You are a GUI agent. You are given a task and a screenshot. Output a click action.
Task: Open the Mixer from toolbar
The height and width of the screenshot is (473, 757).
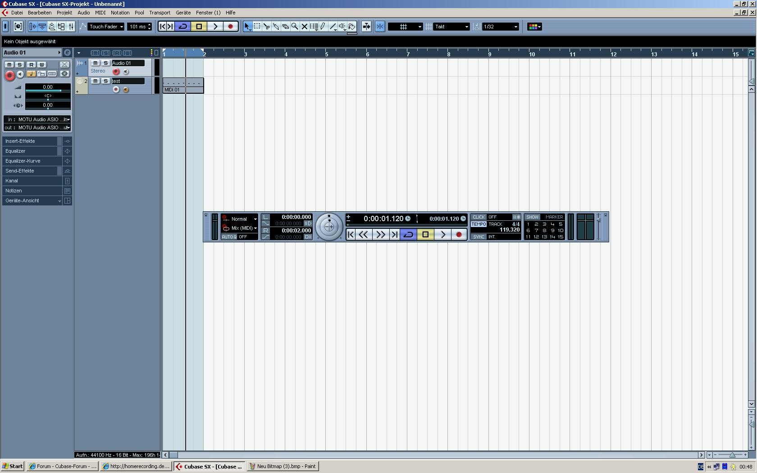(x=71, y=27)
